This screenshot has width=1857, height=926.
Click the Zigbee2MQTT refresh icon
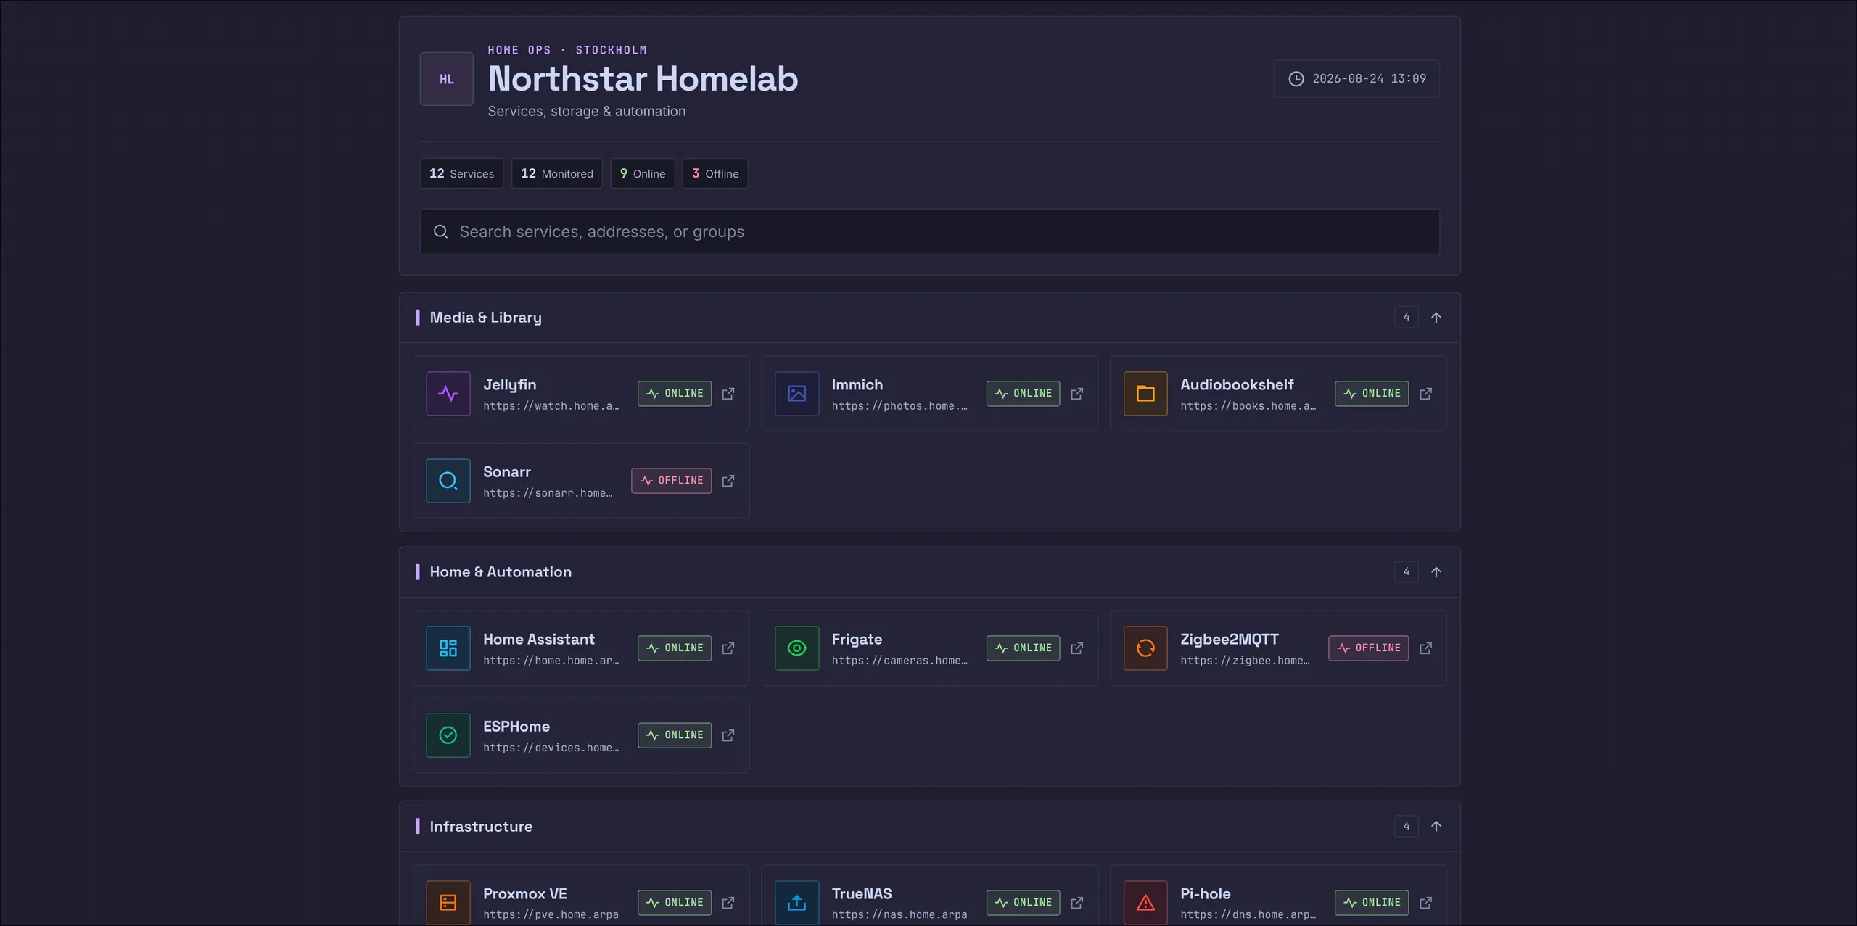tap(1145, 648)
